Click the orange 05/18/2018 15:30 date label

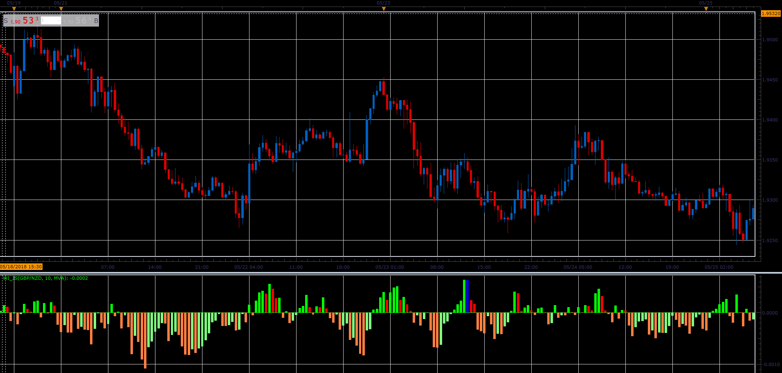point(21,267)
